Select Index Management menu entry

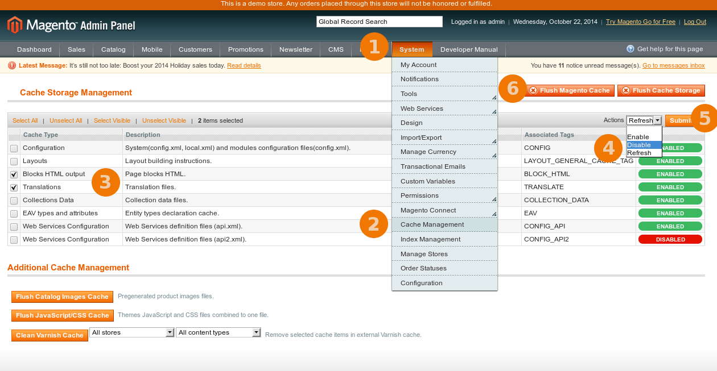point(444,239)
